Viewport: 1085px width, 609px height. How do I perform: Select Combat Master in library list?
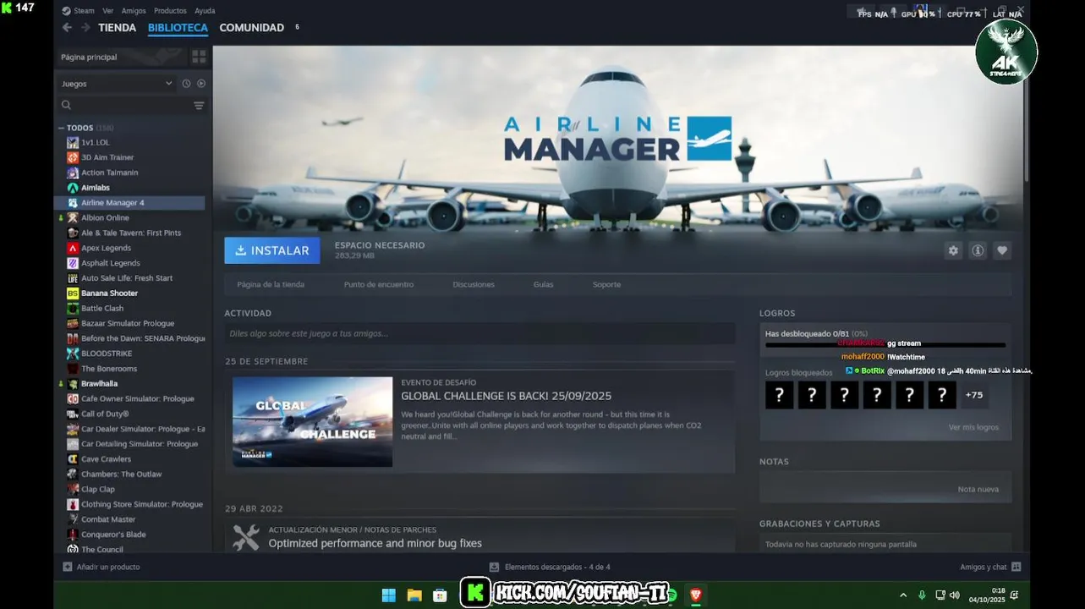(108, 519)
